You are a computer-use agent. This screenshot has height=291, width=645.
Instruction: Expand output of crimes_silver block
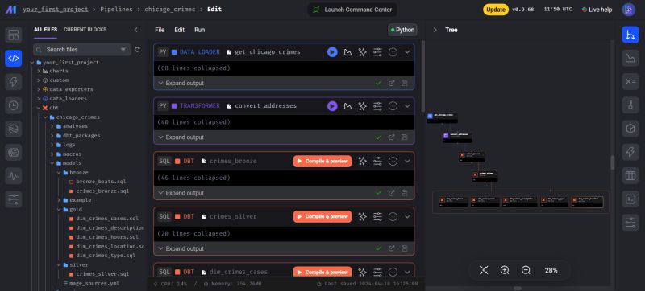(x=181, y=248)
